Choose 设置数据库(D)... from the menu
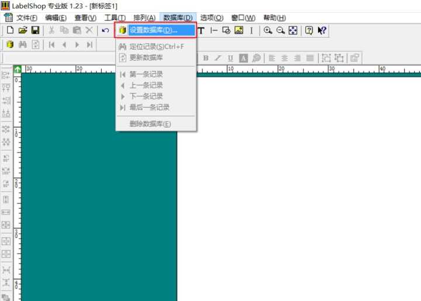 [x=156, y=30]
